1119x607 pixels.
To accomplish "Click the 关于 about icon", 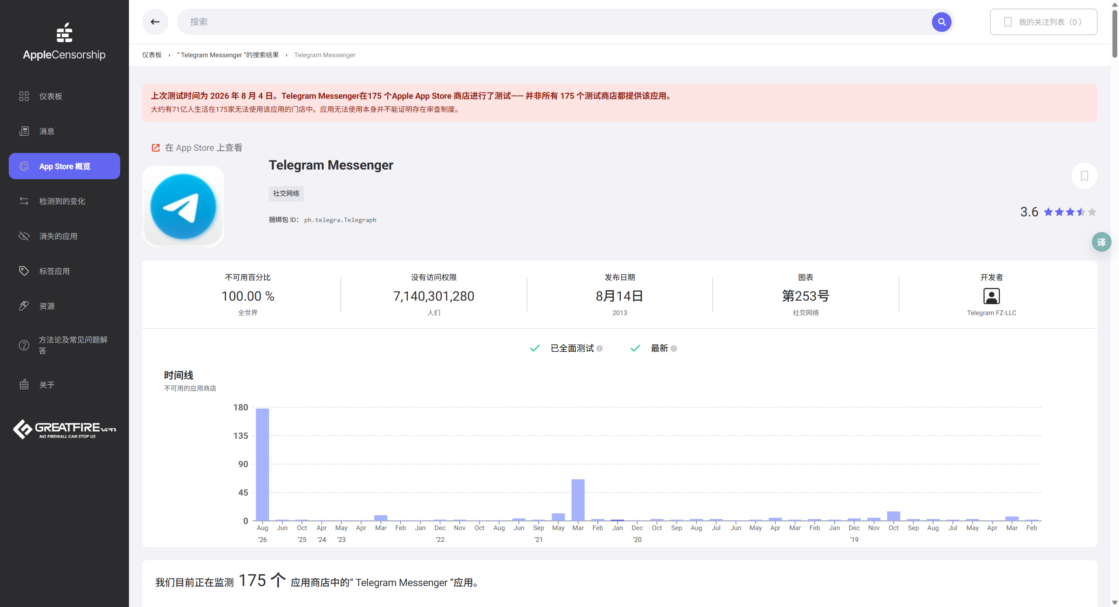I will click(x=24, y=385).
